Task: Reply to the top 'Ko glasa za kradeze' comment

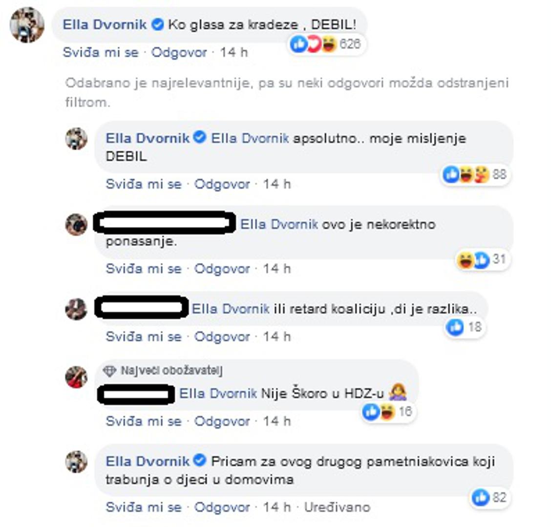Action: point(179,53)
